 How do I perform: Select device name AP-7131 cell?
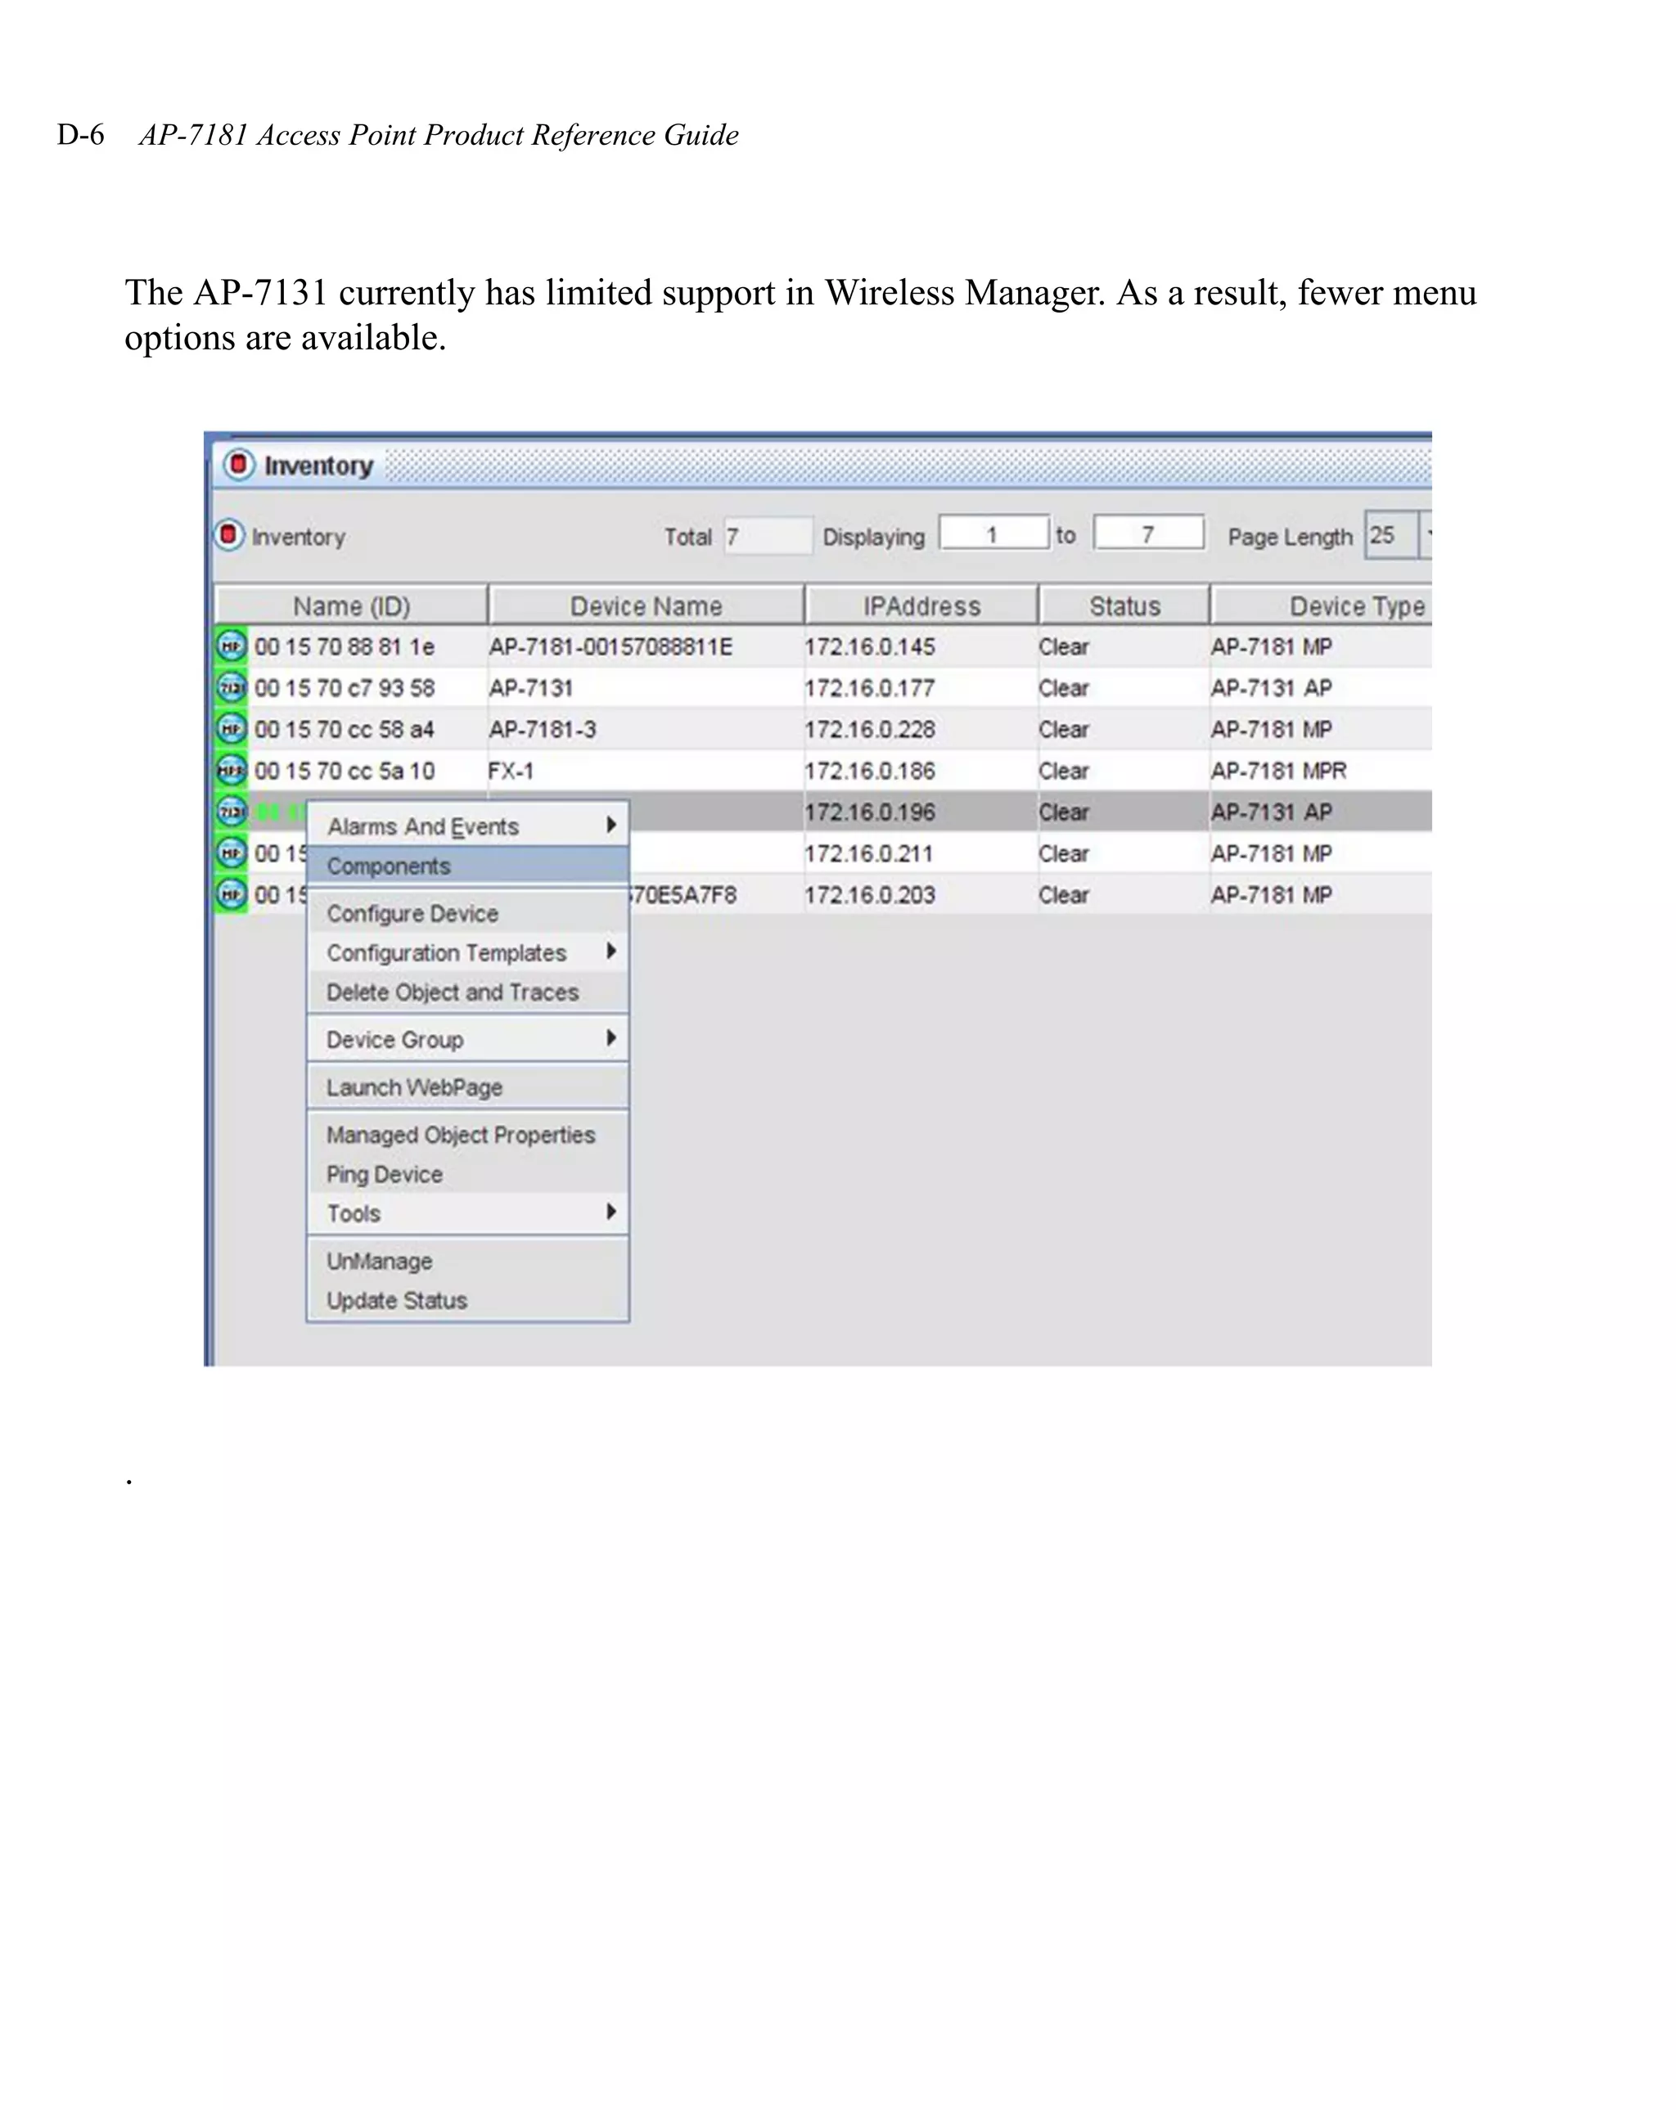pos(530,688)
